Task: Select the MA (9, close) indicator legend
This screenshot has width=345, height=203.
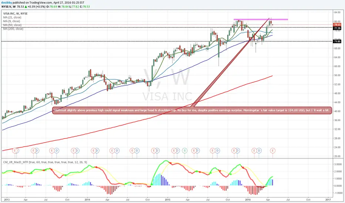Action: click(11, 21)
